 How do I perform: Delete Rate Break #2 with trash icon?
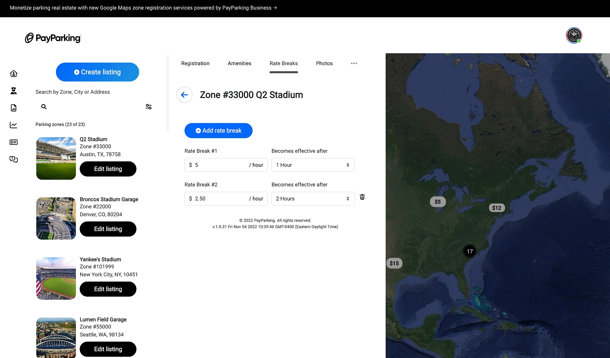pyautogui.click(x=362, y=197)
